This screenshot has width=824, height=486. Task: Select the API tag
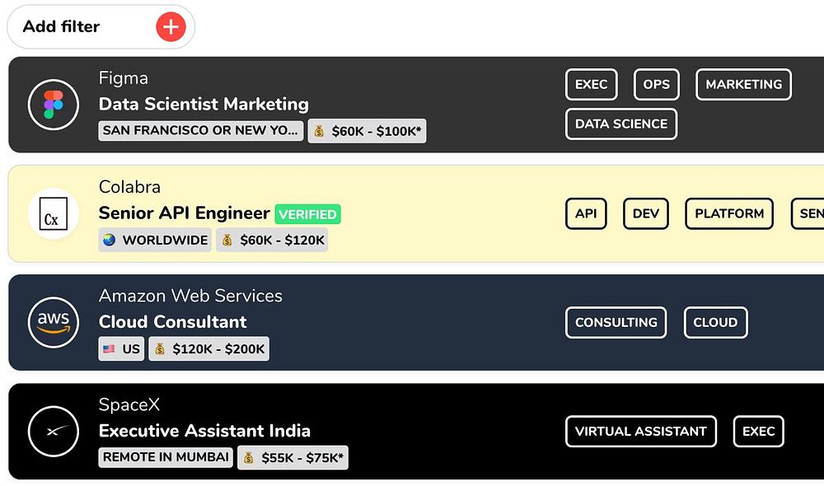point(586,213)
